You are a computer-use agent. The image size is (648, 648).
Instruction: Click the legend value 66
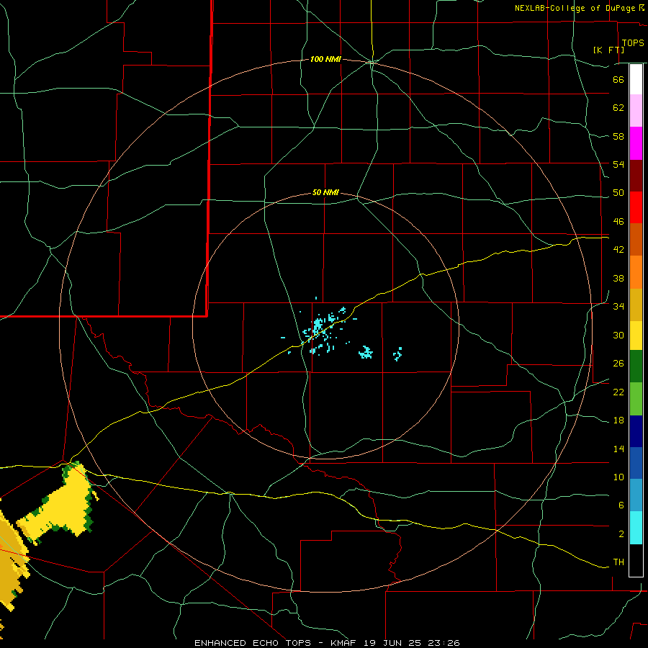pyautogui.click(x=618, y=79)
